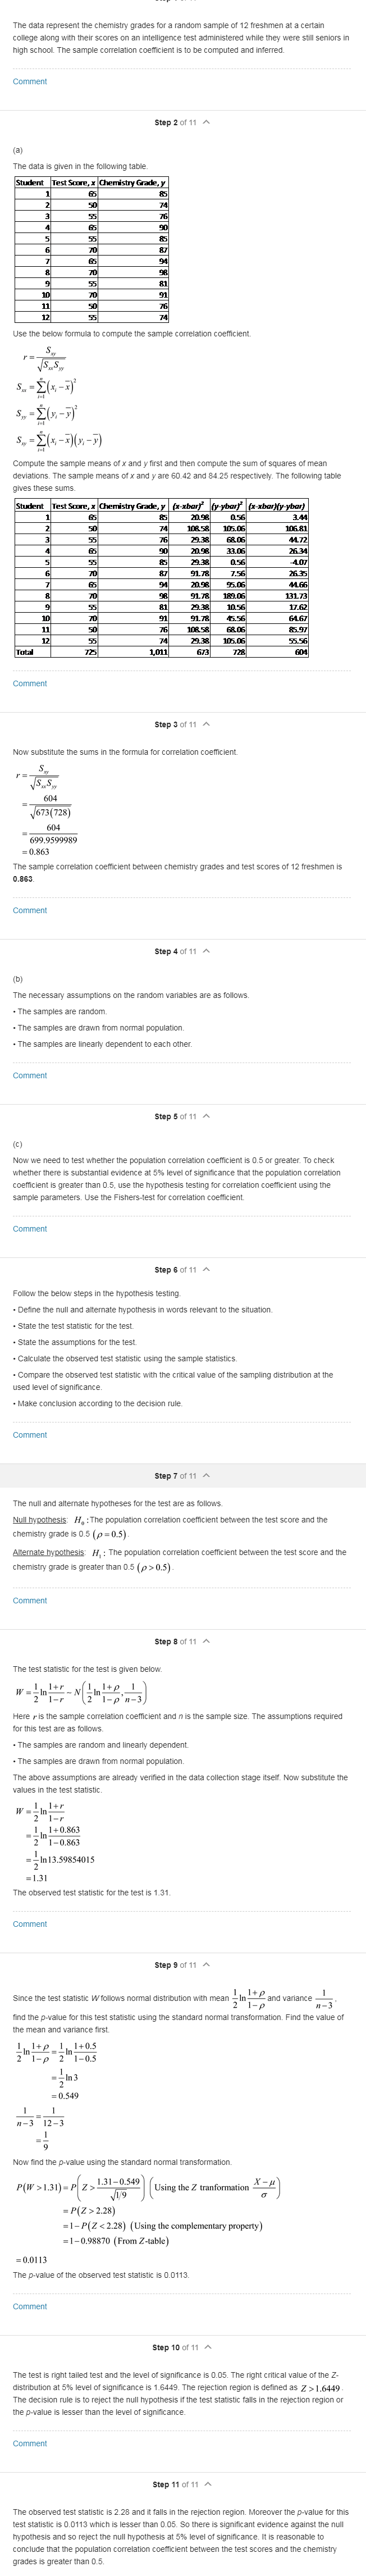
Task: Collapse the Step 9 of 11 chevron
Action: tap(206, 1967)
